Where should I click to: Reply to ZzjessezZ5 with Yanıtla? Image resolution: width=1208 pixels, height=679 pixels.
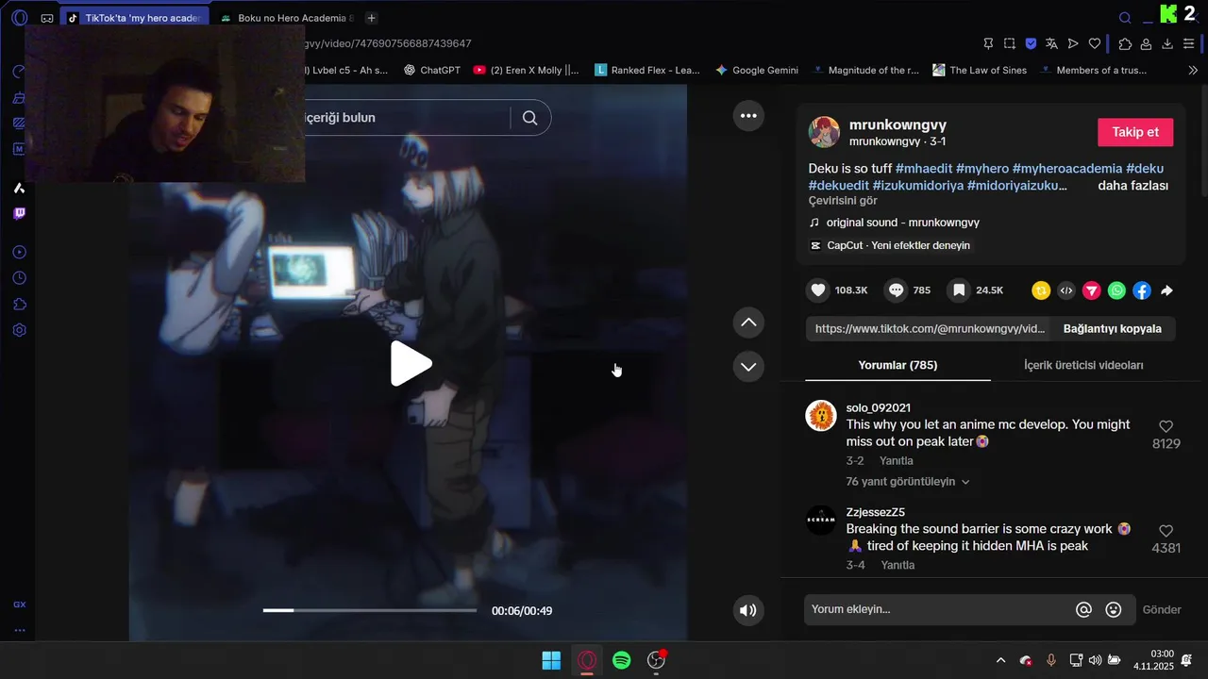coord(898,565)
